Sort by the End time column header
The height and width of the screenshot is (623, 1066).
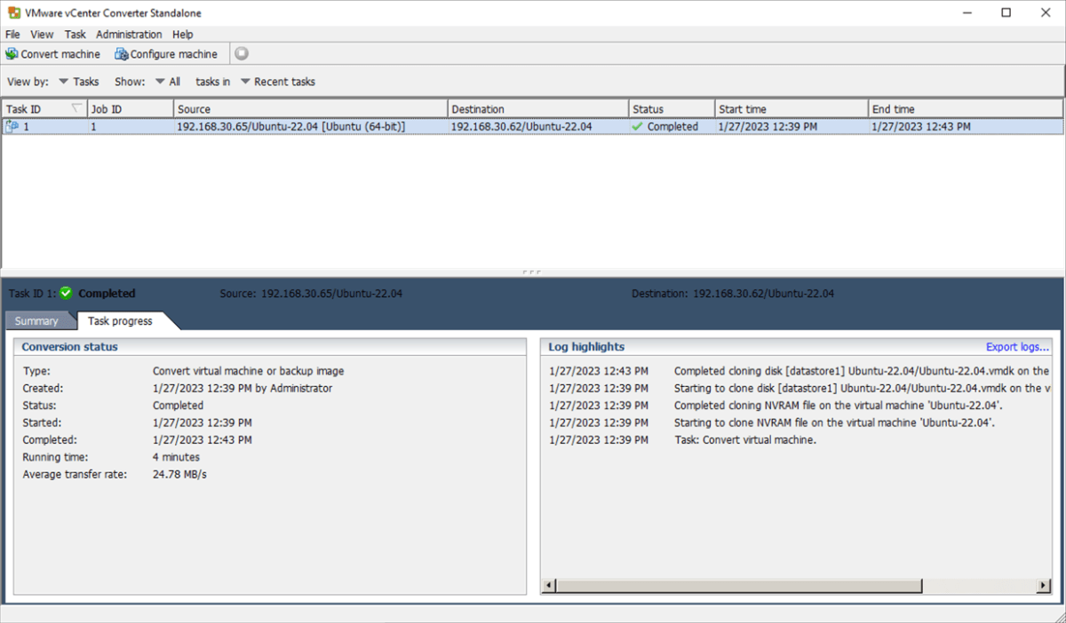(x=967, y=109)
